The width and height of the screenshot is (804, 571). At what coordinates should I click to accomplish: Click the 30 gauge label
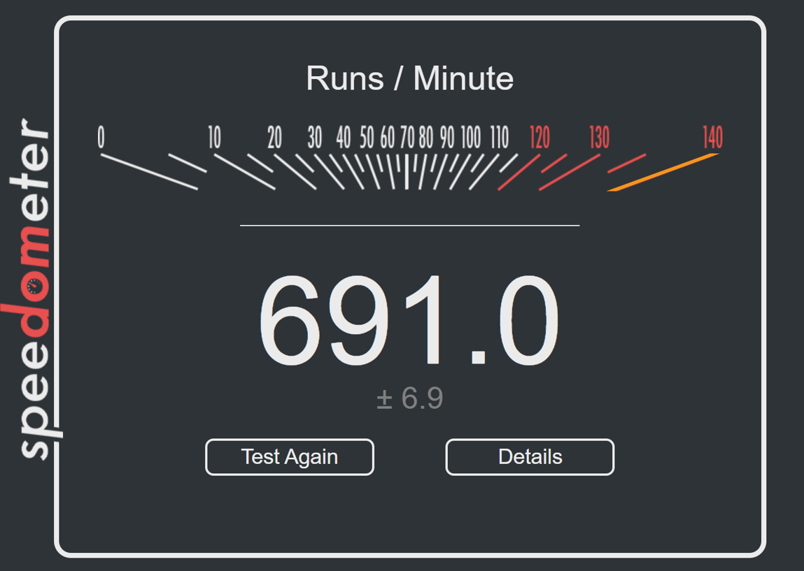click(x=315, y=137)
